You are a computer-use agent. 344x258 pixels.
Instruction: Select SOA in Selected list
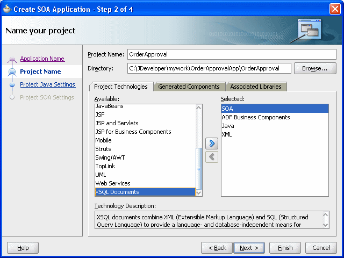pos(275,109)
